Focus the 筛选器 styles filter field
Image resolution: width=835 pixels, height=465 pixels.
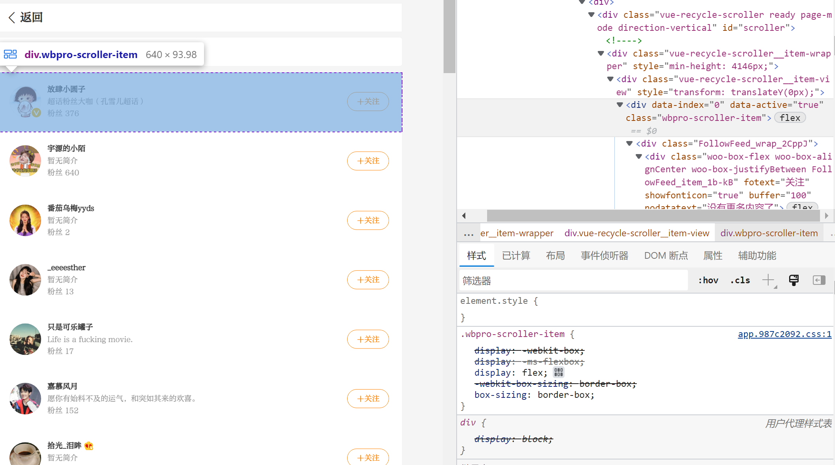[573, 281]
